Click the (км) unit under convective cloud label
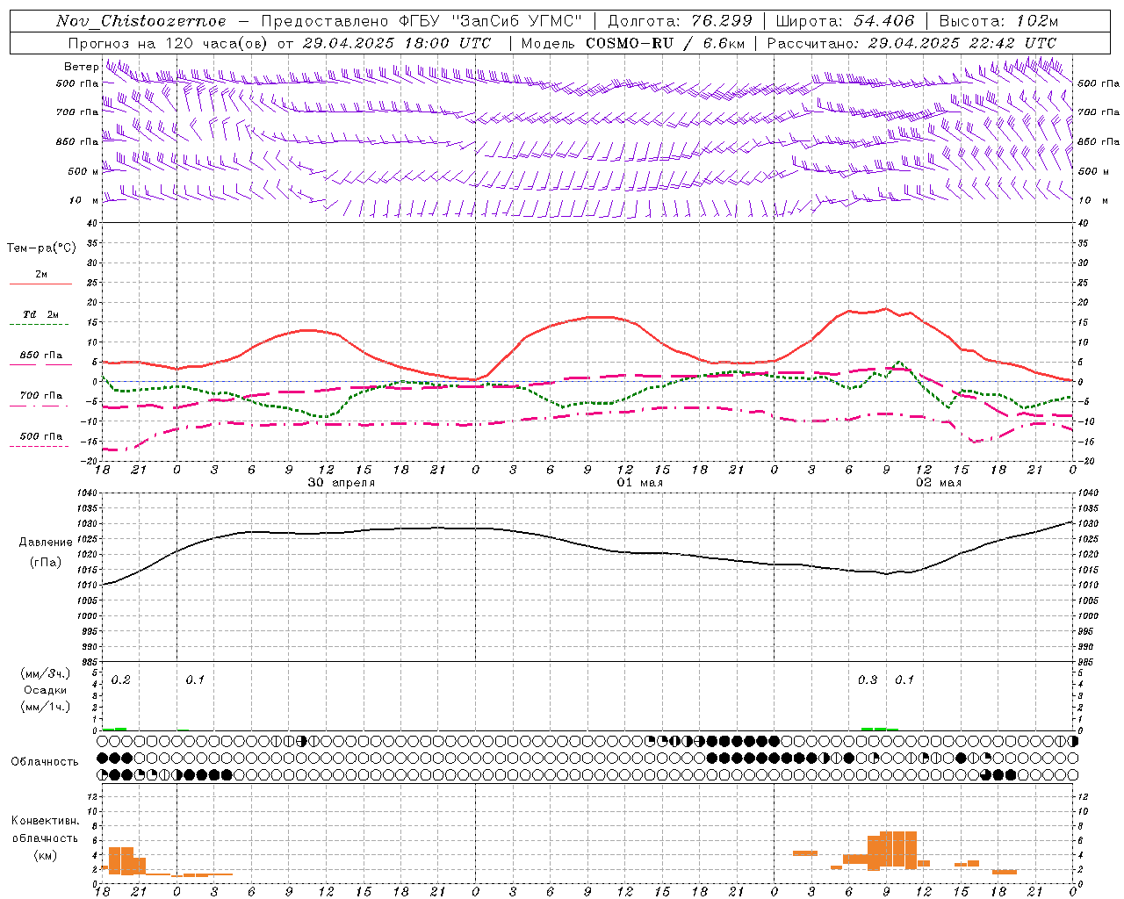 click(x=45, y=854)
